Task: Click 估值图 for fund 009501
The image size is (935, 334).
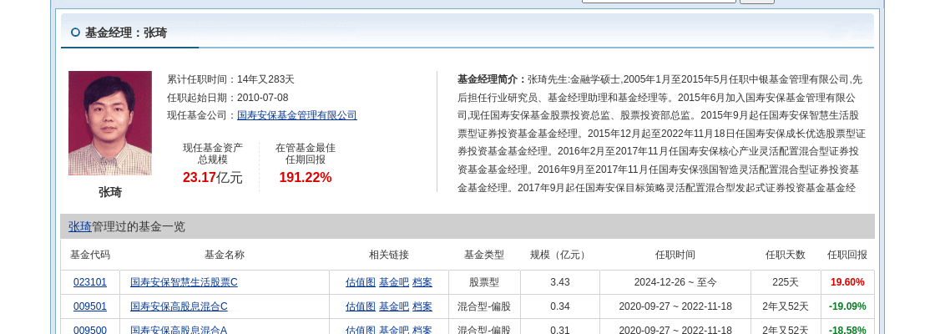Action: click(x=360, y=306)
